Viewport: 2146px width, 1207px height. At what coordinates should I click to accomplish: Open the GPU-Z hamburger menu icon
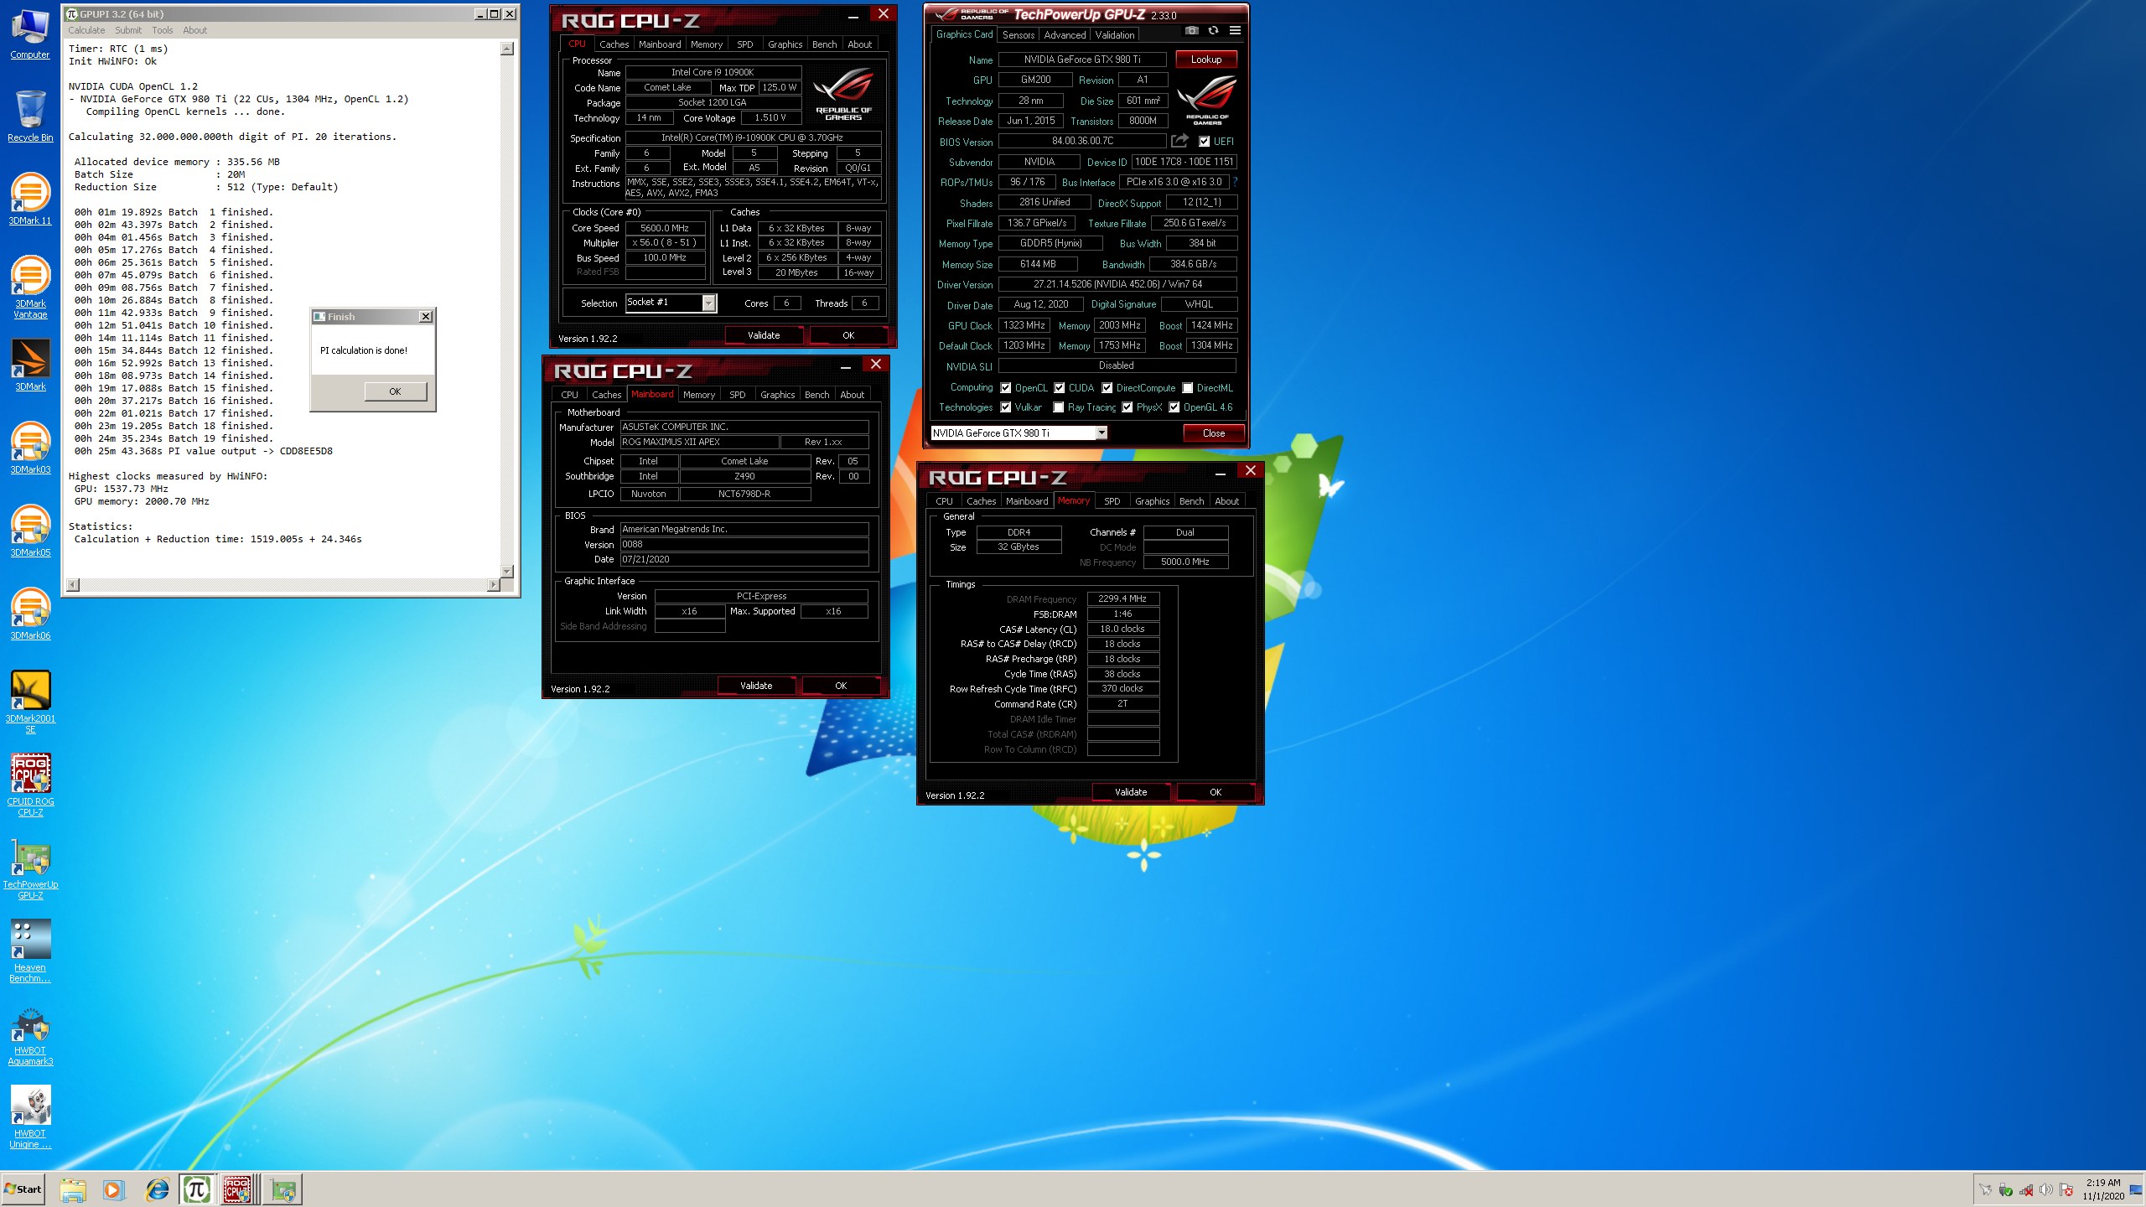[1235, 31]
